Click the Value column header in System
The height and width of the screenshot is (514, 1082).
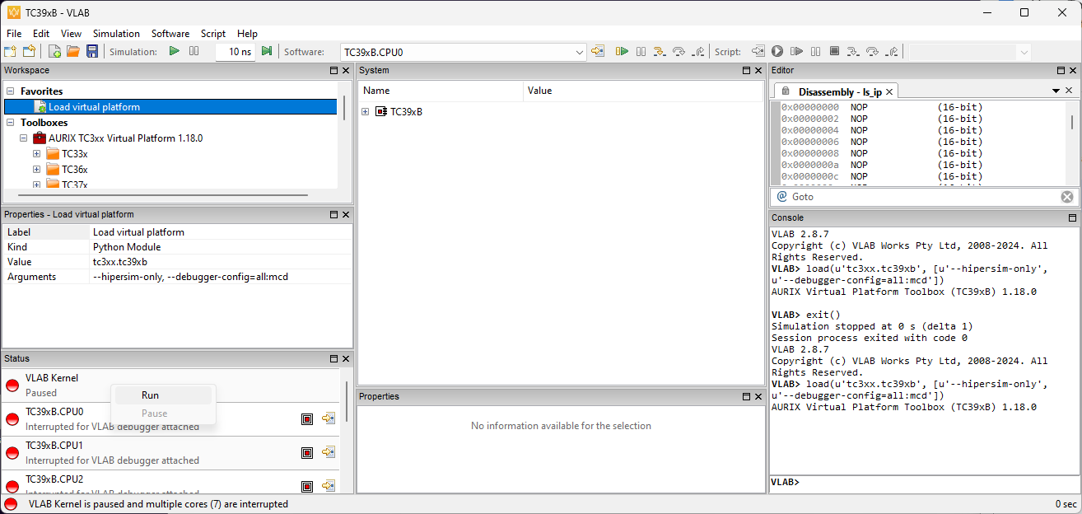point(644,91)
